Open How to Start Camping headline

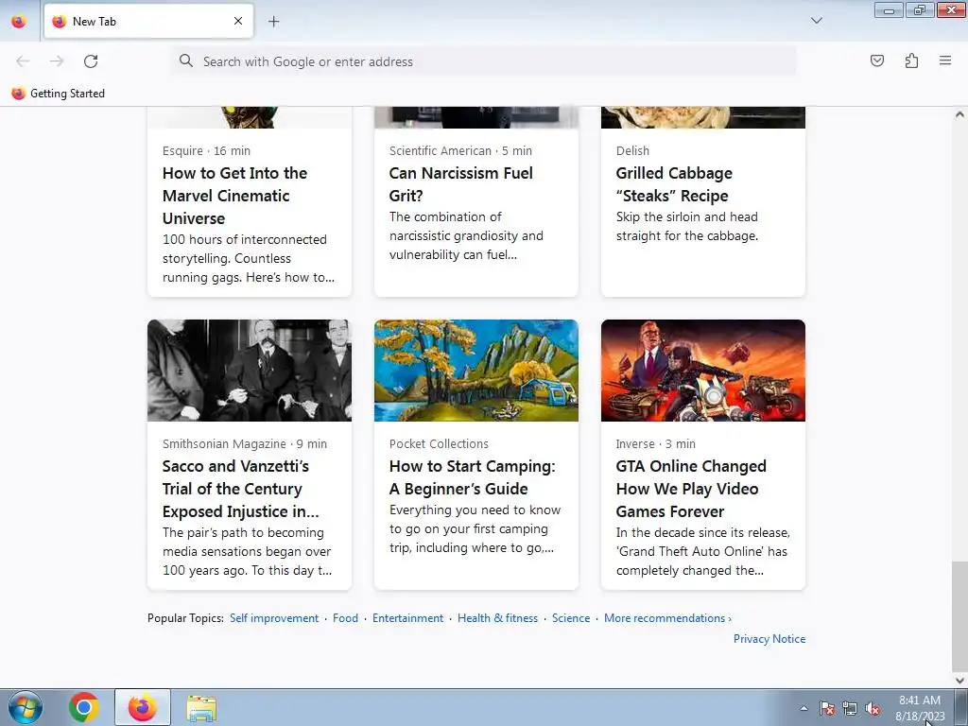coord(473,477)
